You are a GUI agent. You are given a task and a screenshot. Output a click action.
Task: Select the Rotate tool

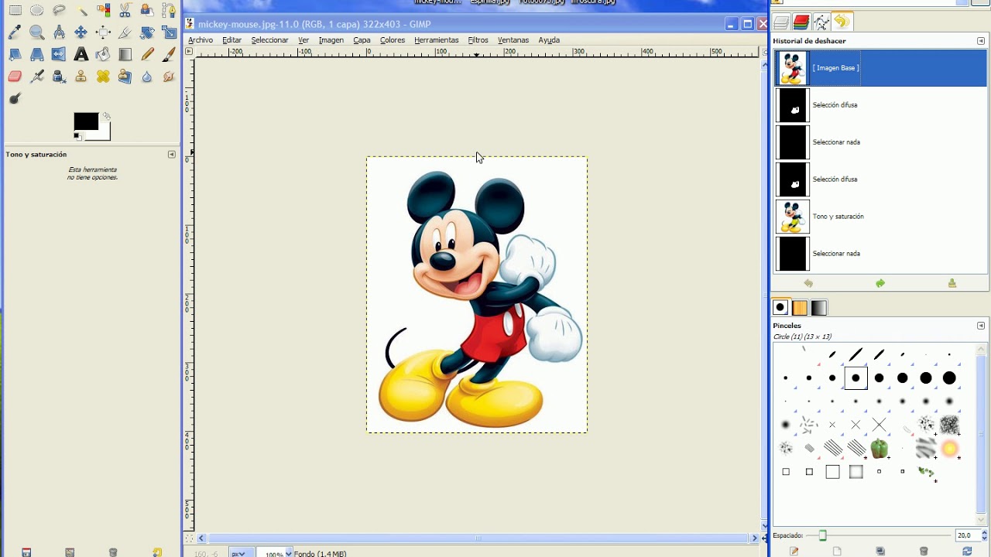[147, 32]
